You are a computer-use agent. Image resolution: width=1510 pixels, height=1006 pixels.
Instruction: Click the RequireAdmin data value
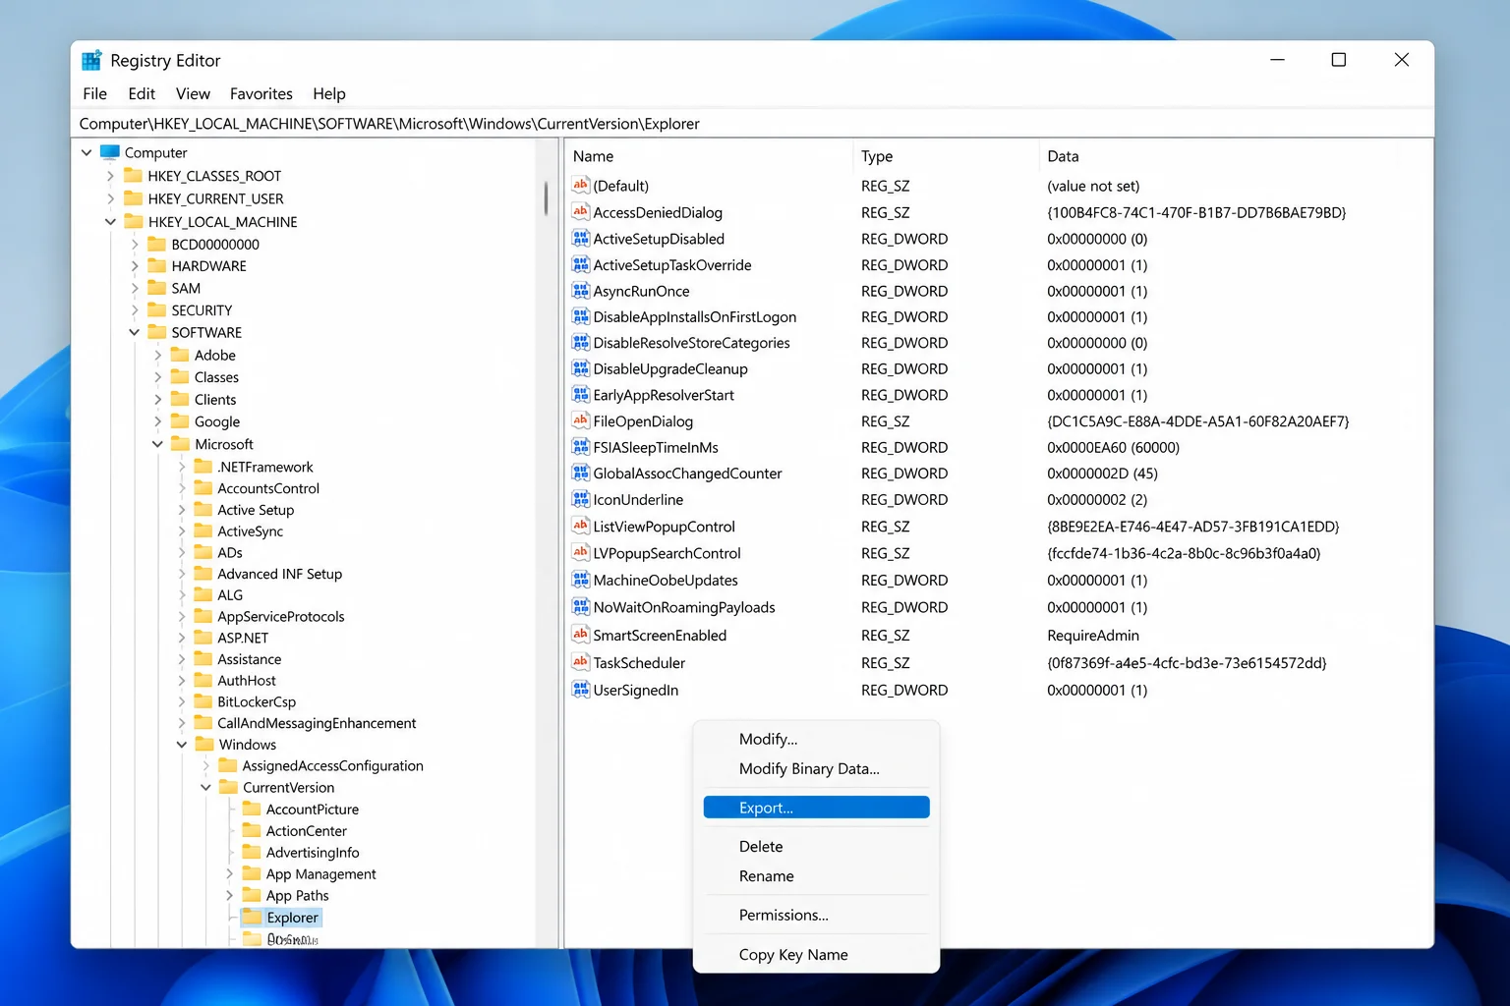click(x=1093, y=636)
